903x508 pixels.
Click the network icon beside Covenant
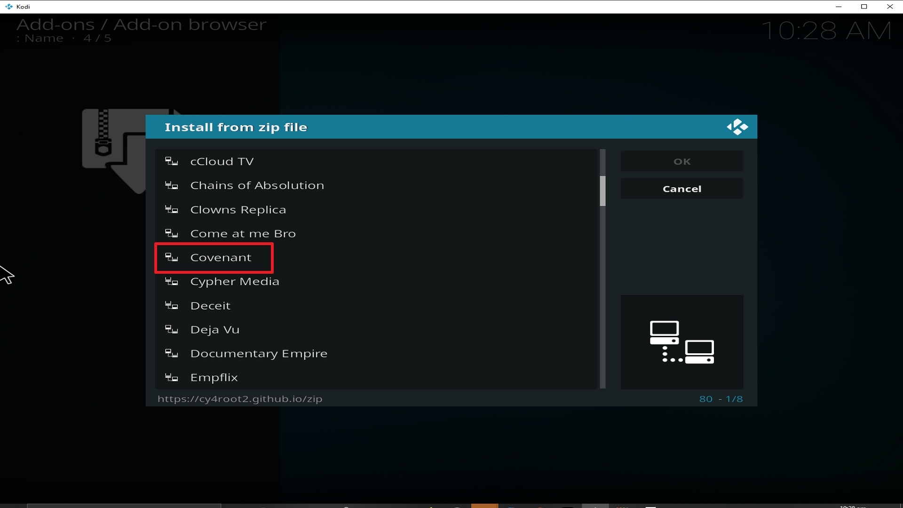(172, 258)
